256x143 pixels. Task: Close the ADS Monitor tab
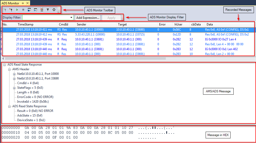click(28, 3)
